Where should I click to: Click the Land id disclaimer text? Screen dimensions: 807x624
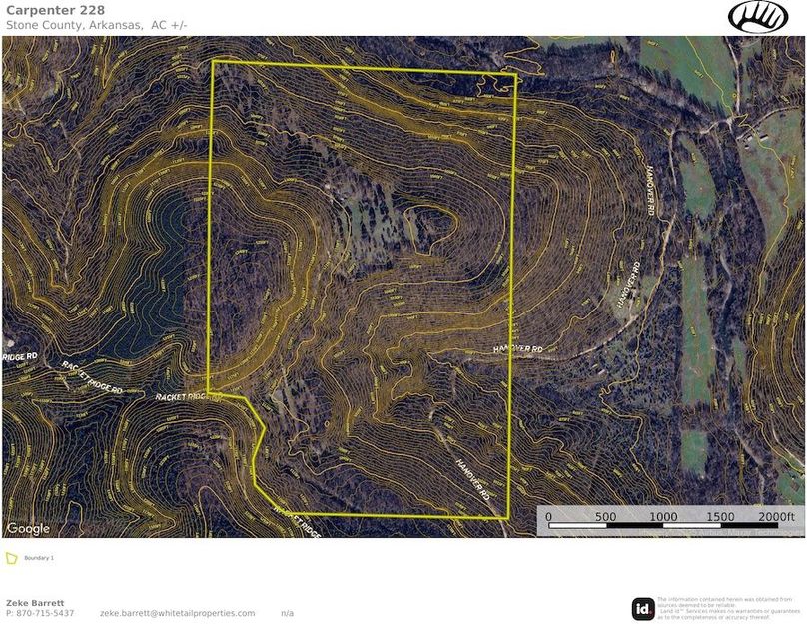click(729, 608)
